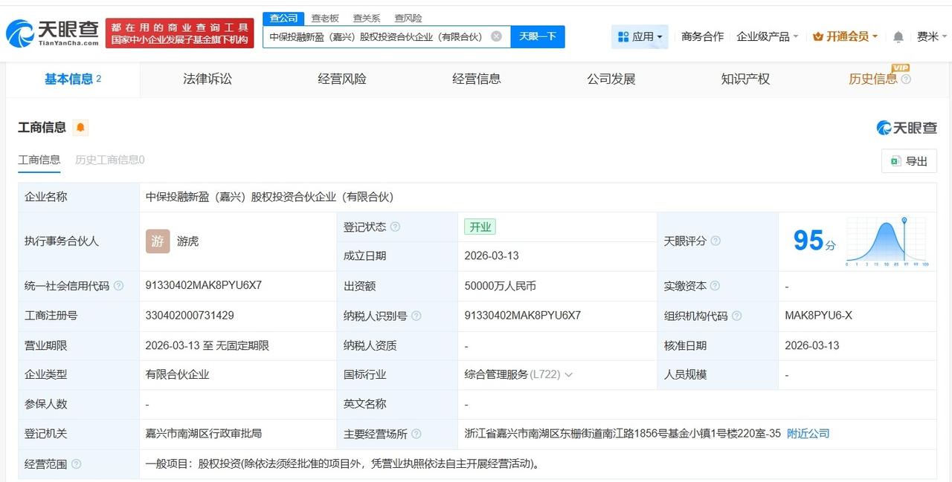The height and width of the screenshot is (482, 952).
Task: Click the 天眼一下 search button
Action: (x=537, y=36)
